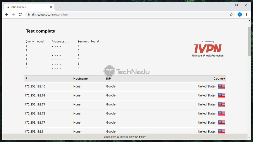Click the scrollbar up arrow
Screen dimensions: 253x142
249,20
